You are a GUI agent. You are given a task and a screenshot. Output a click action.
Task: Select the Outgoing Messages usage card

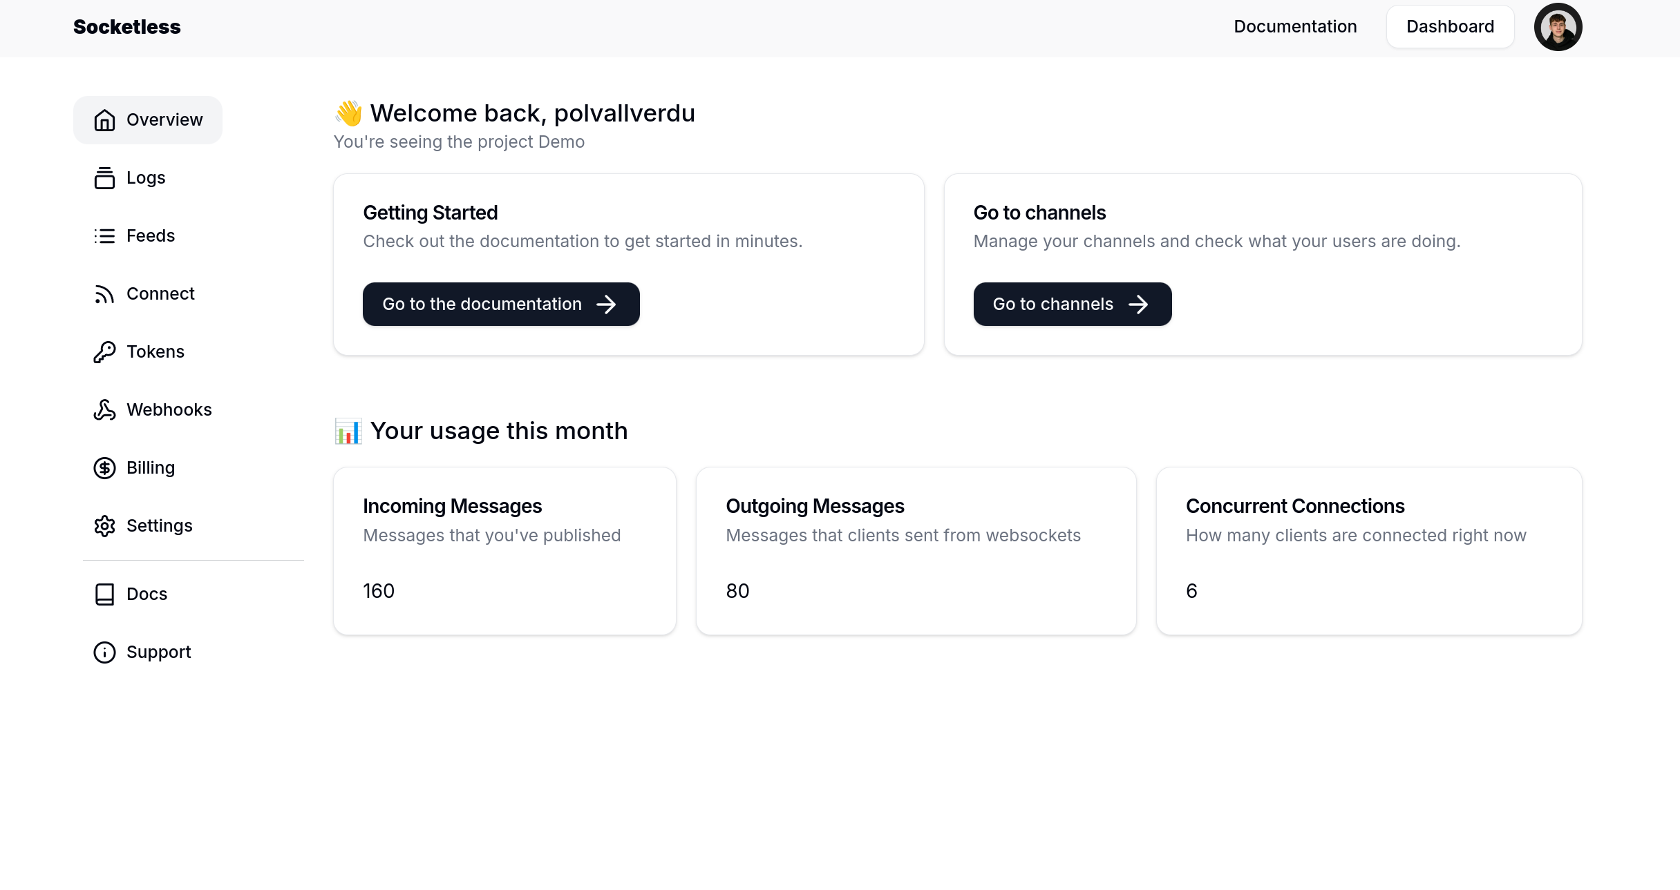point(916,551)
